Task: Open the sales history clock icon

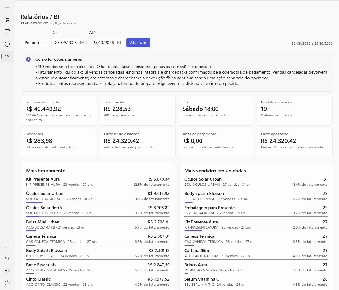Action: click(x=7, y=44)
